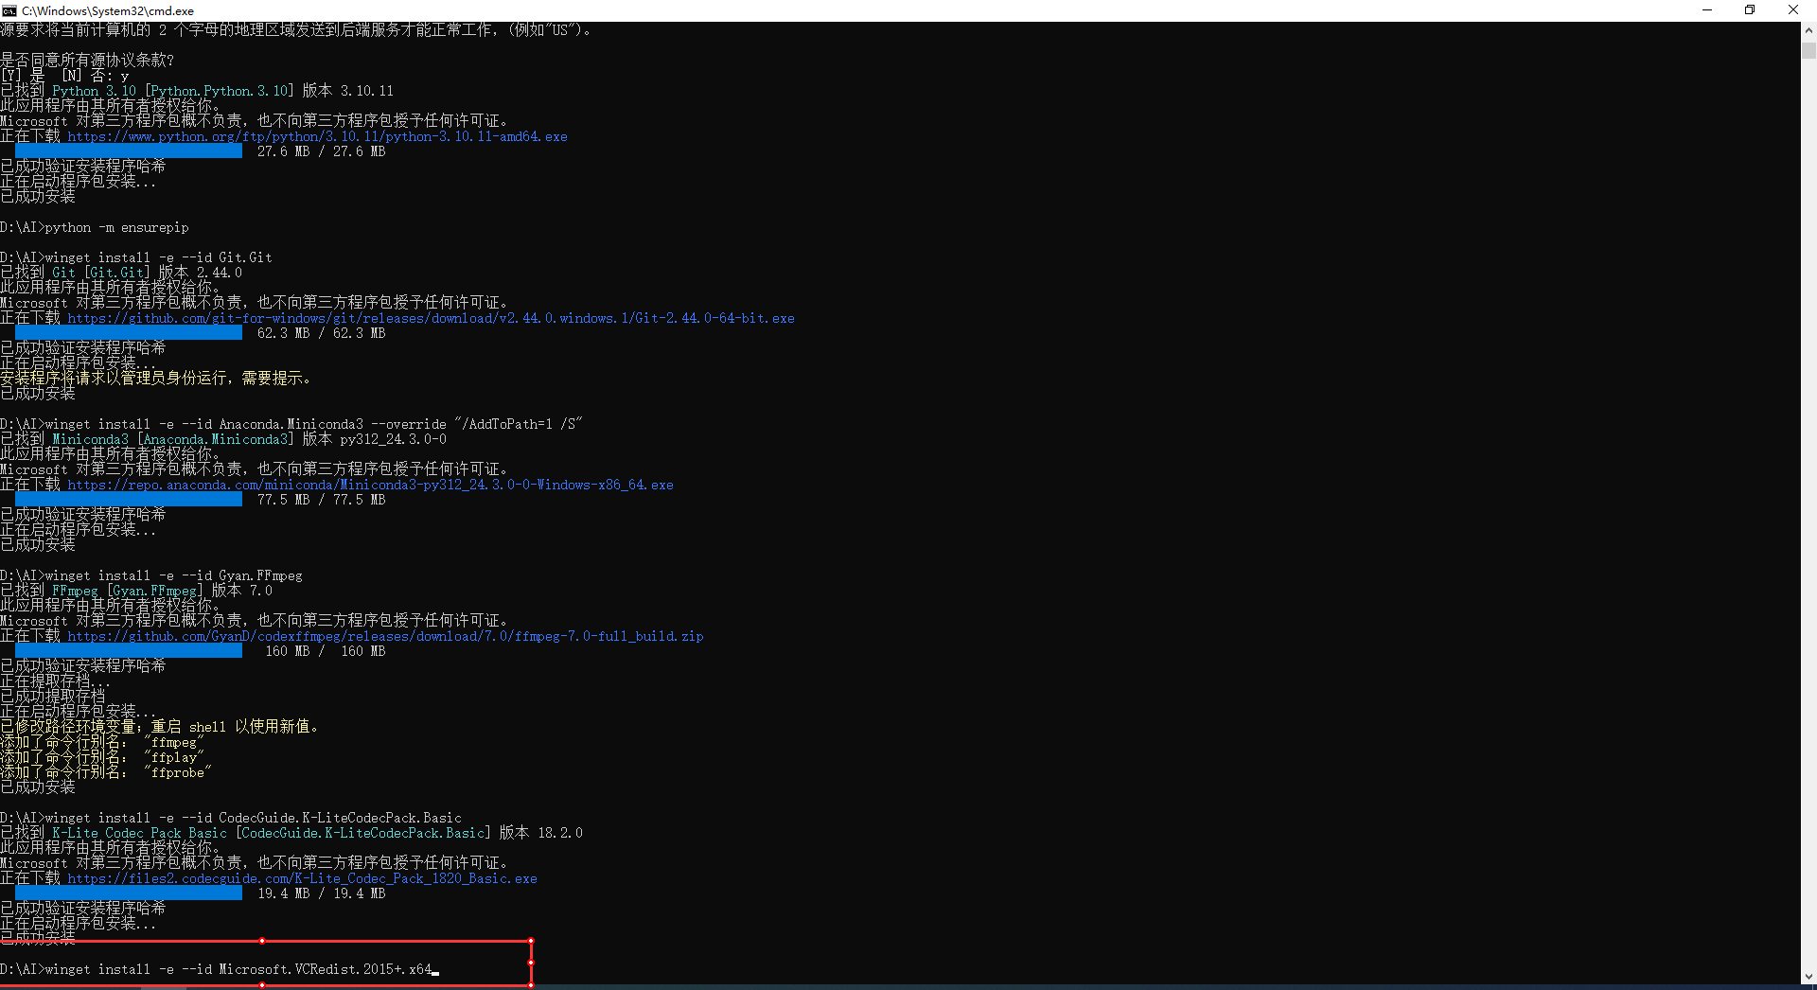Restore down the cmd.exe window
The image size is (1817, 990).
click(1750, 10)
